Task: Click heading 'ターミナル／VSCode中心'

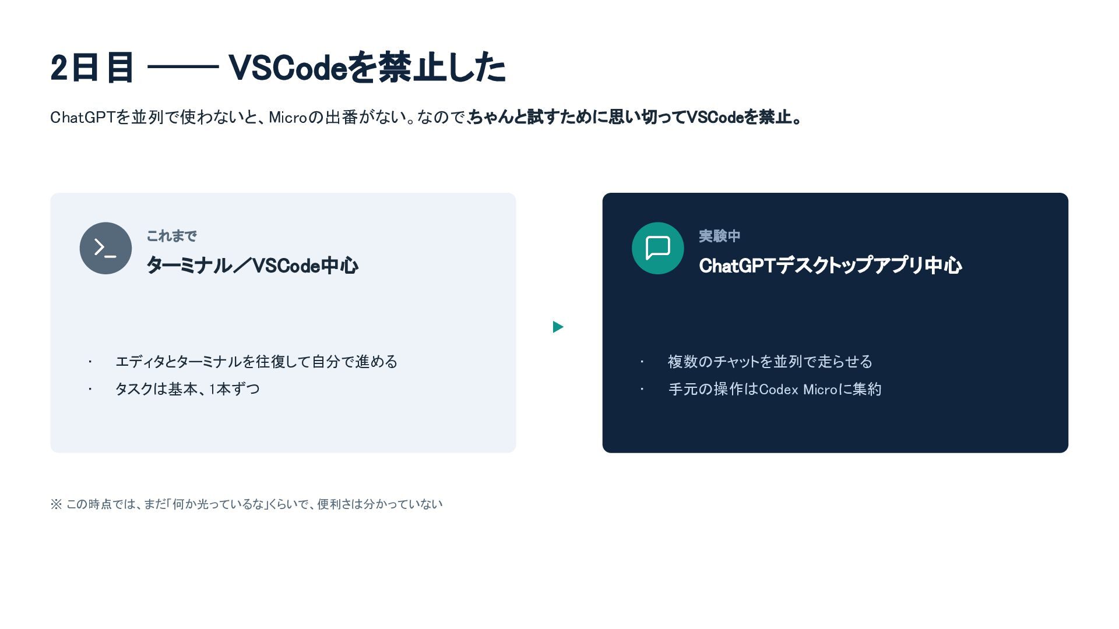Action: (x=252, y=266)
